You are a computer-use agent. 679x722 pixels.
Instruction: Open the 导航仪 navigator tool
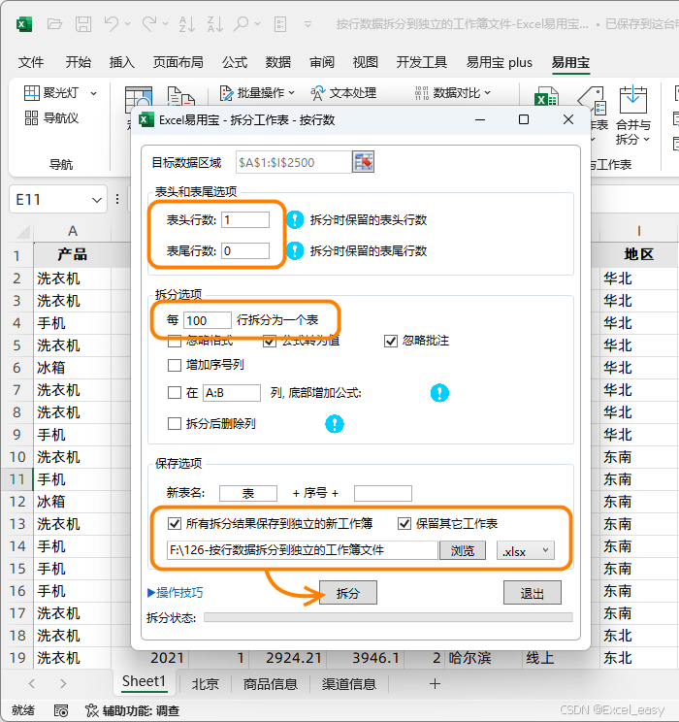51,118
